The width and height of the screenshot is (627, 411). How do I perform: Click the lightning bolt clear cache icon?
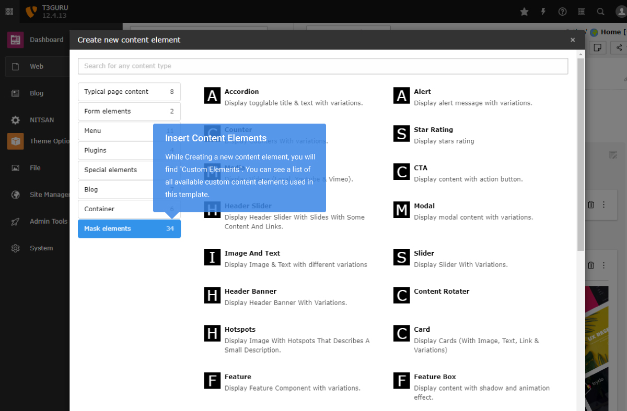click(x=543, y=11)
